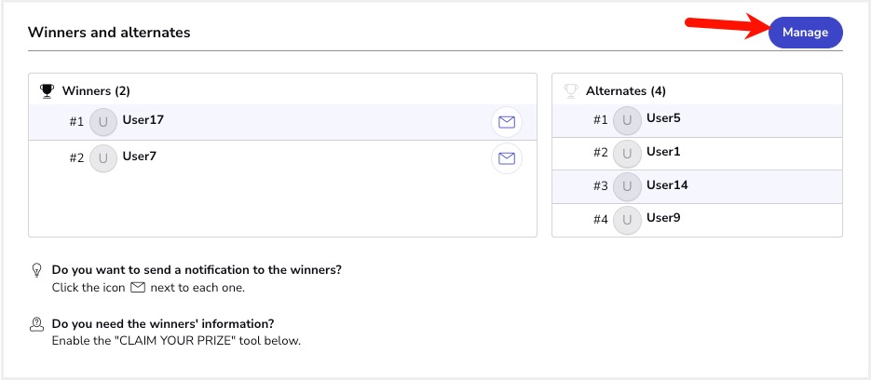The width and height of the screenshot is (871, 381).
Task: Click User1's avatar in Alternates
Action: [627, 154]
